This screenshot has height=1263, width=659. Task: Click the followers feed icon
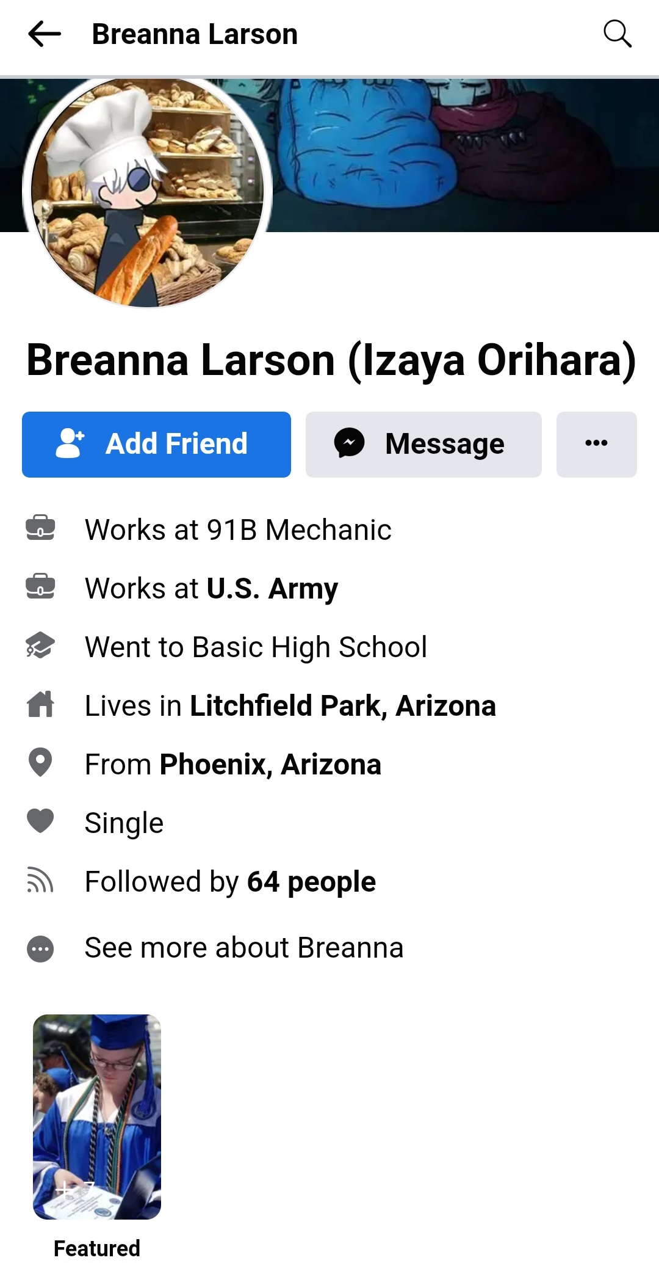click(40, 881)
